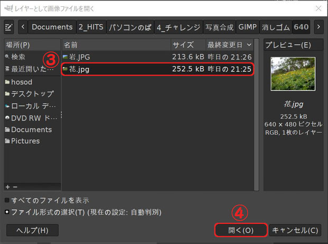The height and width of the screenshot is (244, 328).
Task: Add a bookmark with the plus icon
Action: [8, 187]
